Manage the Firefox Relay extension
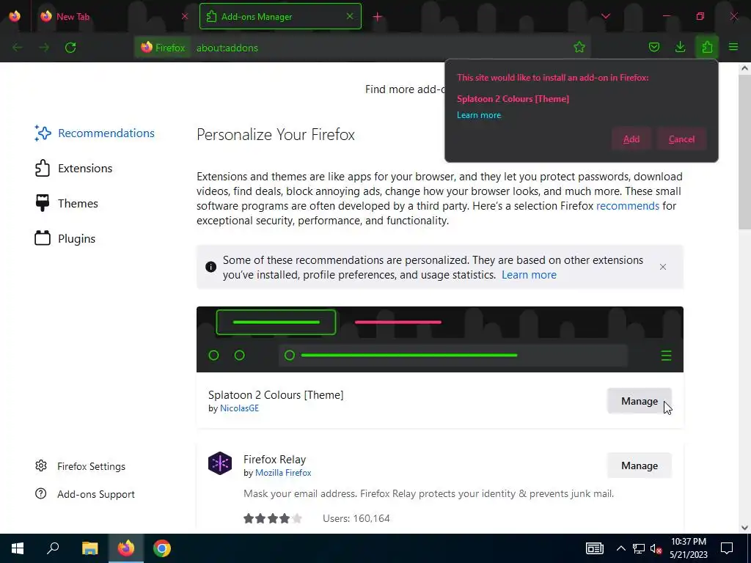751x563 pixels. pyautogui.click(x=640, y=466)
